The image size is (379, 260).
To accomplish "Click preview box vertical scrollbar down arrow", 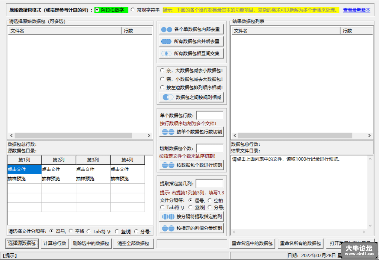I will 370,226.
